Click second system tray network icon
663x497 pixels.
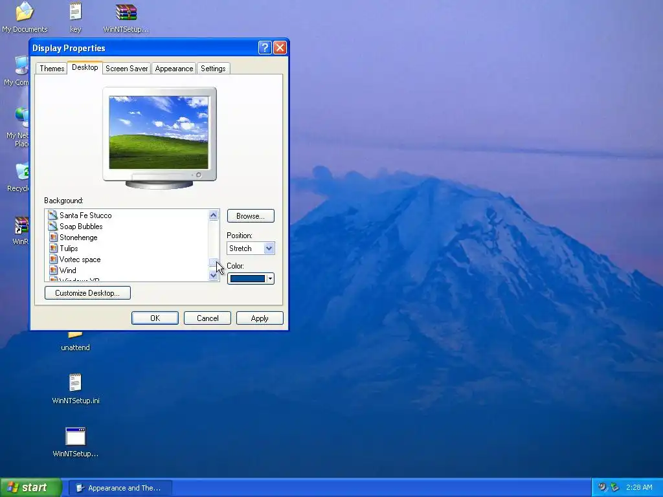(615, 487)
